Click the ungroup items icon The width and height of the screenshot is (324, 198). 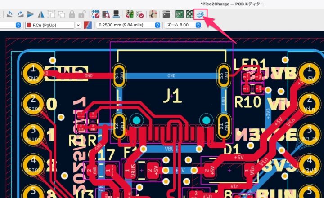tap(62, 14)
